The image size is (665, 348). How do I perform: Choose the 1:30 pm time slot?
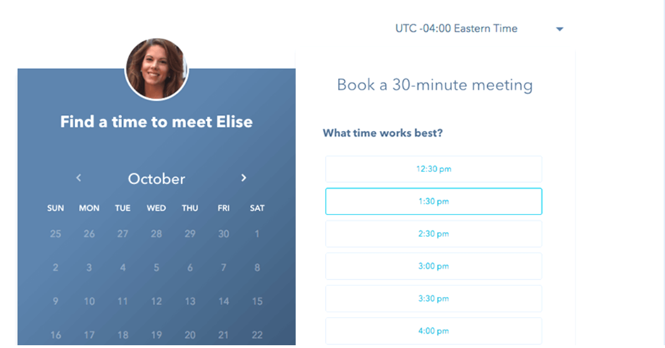coord(433,202)
